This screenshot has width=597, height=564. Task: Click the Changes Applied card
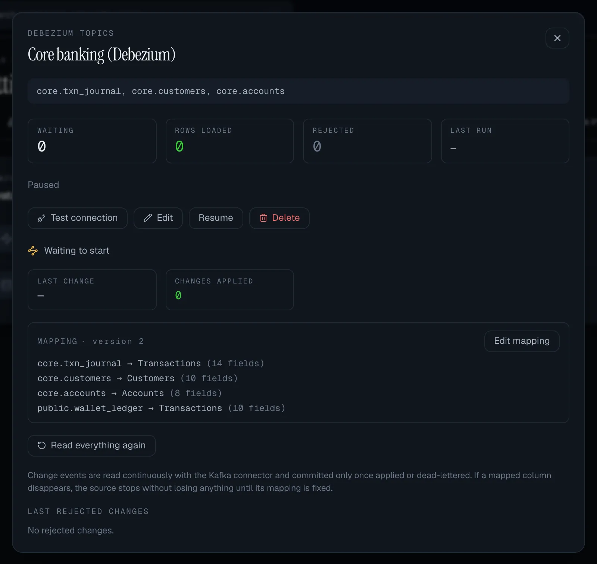tap(230, 290)
